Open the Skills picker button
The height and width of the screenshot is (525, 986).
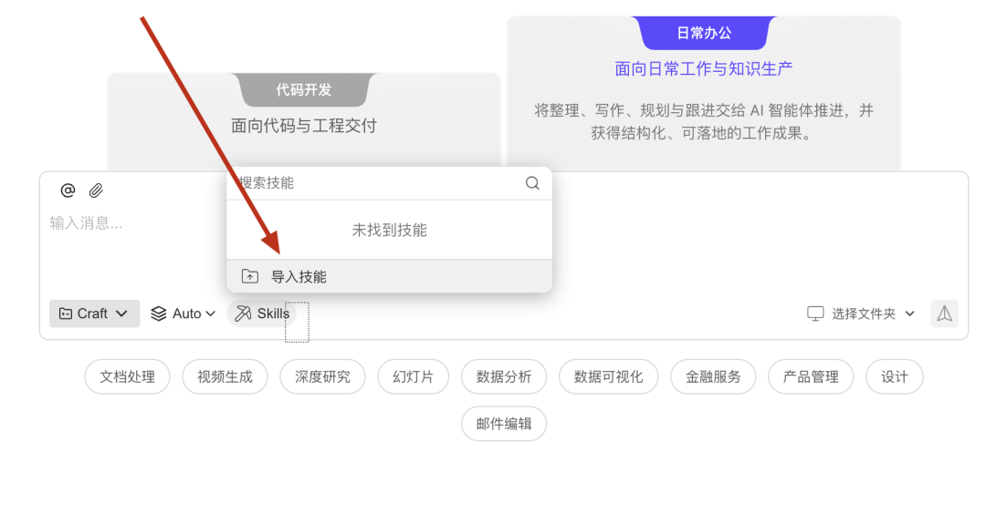(x=262, y=314)
